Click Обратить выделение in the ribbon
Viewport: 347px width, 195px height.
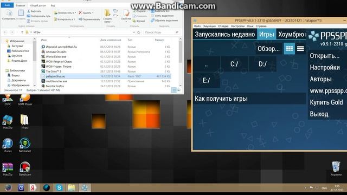164,21
